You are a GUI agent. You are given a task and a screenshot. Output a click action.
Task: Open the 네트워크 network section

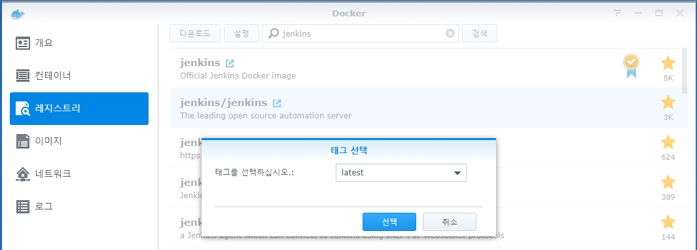(79, 174)
